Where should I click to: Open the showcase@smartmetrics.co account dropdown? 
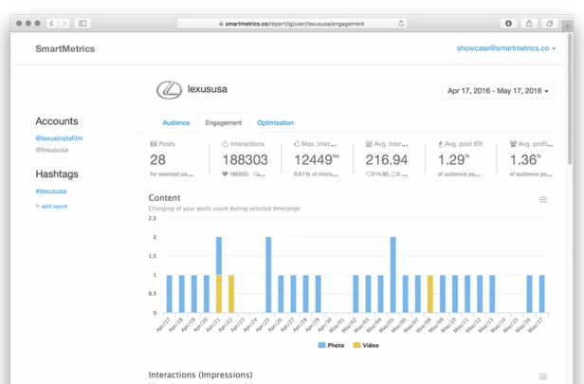[x=506, y=48]
